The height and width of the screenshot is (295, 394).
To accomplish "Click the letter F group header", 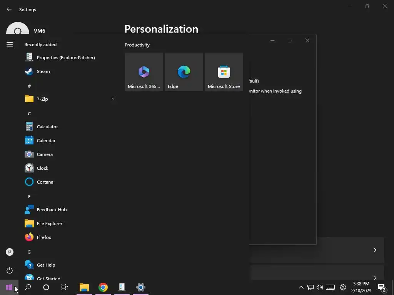I will 29,197.
